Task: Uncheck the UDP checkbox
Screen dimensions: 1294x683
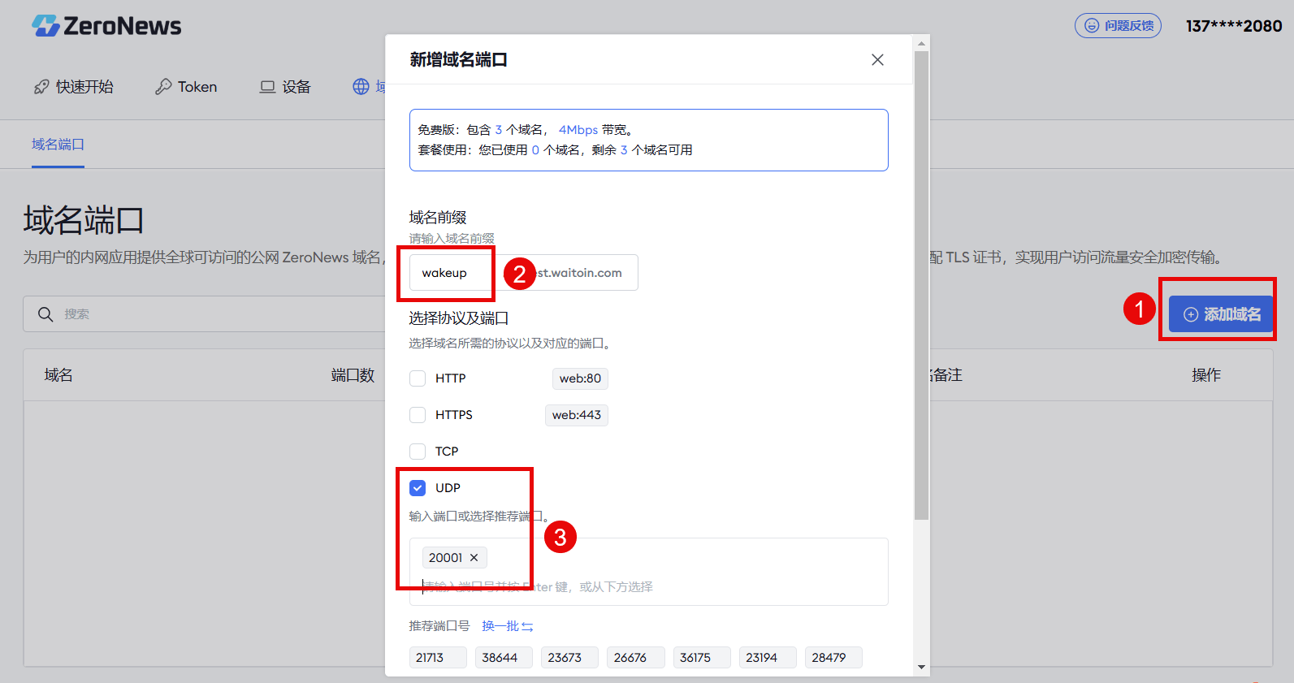Action: tap(418, 488)
